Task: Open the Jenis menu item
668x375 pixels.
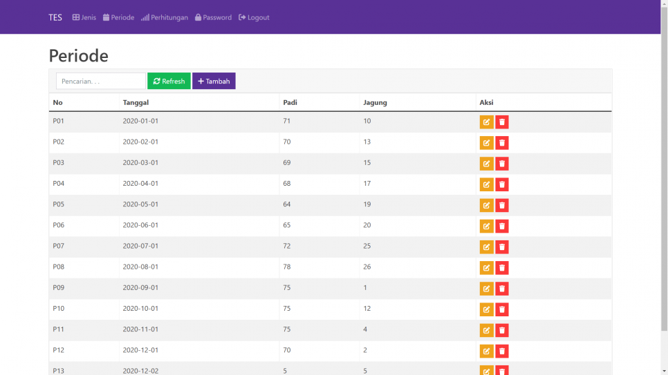Action: [x=84, y=17]
